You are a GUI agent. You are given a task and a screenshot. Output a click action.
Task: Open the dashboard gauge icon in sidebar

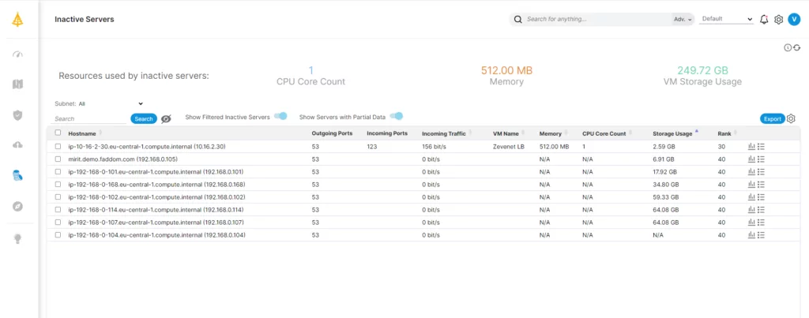pos(17,54)
